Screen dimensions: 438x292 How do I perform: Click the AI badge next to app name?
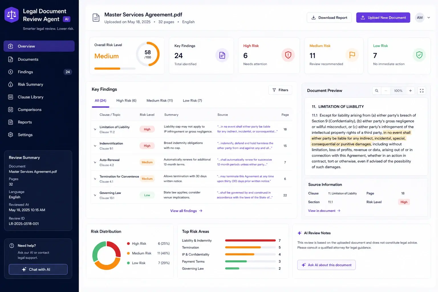click(x=67, y=19)
